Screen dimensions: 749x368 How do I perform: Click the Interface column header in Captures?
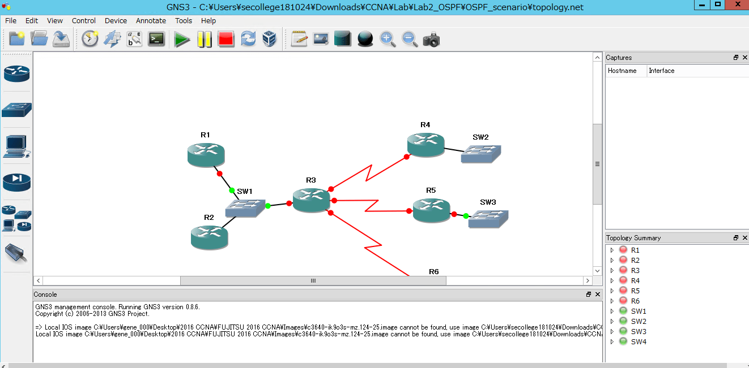tap(698, 71)
